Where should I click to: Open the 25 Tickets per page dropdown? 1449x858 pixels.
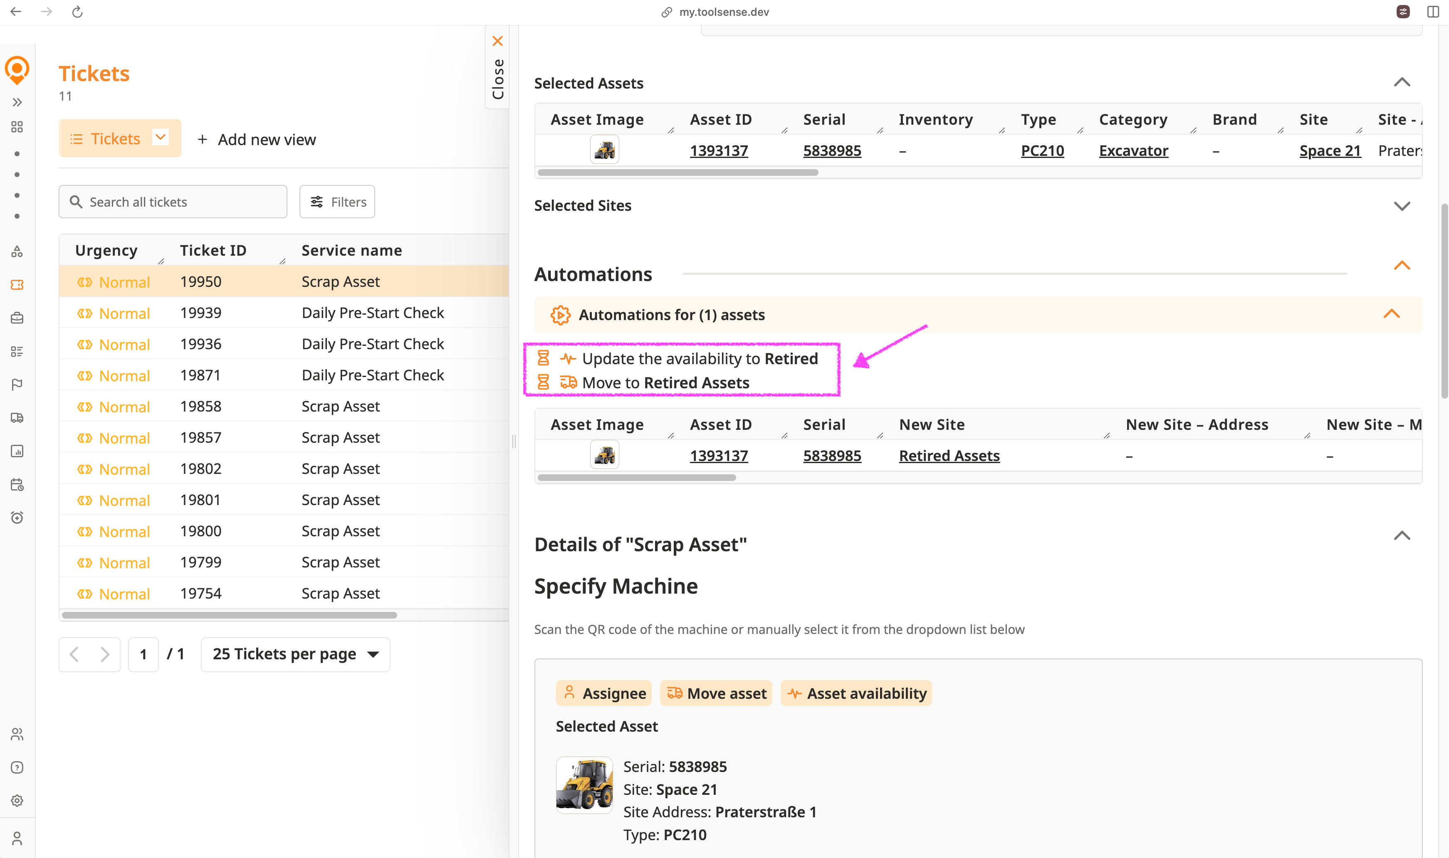[295, 654]
